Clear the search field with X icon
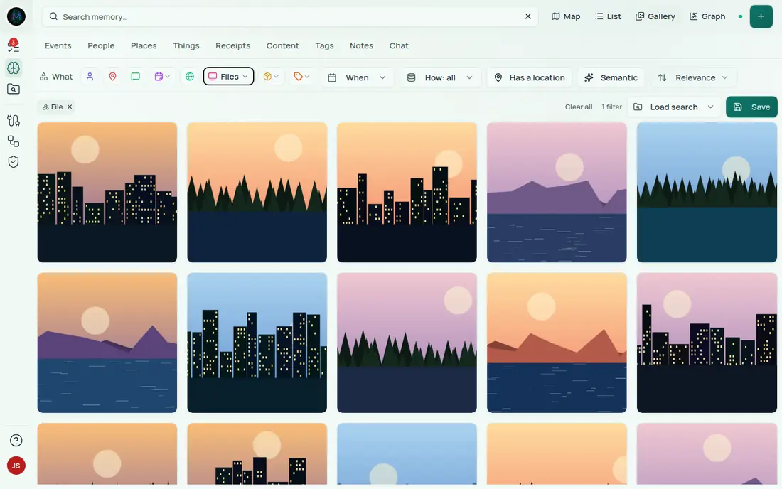 coord(528,16)
